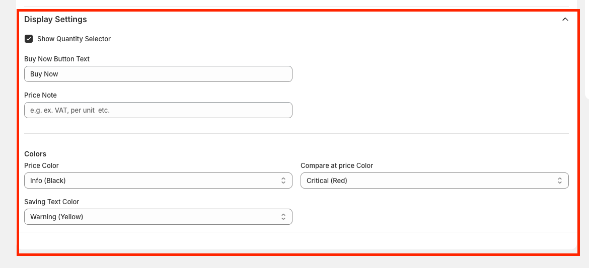The height and width of the screenshot is (268, 589).
Task: Click the Colors subsection heading
Action: (x=35, y=154)
